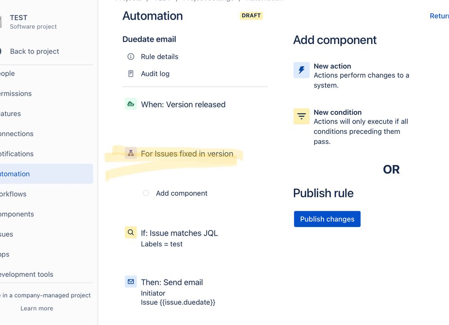The width and height of the screenshot is (449, 325).
Task: Select the Then: Send email action
Action: point(172,282)
